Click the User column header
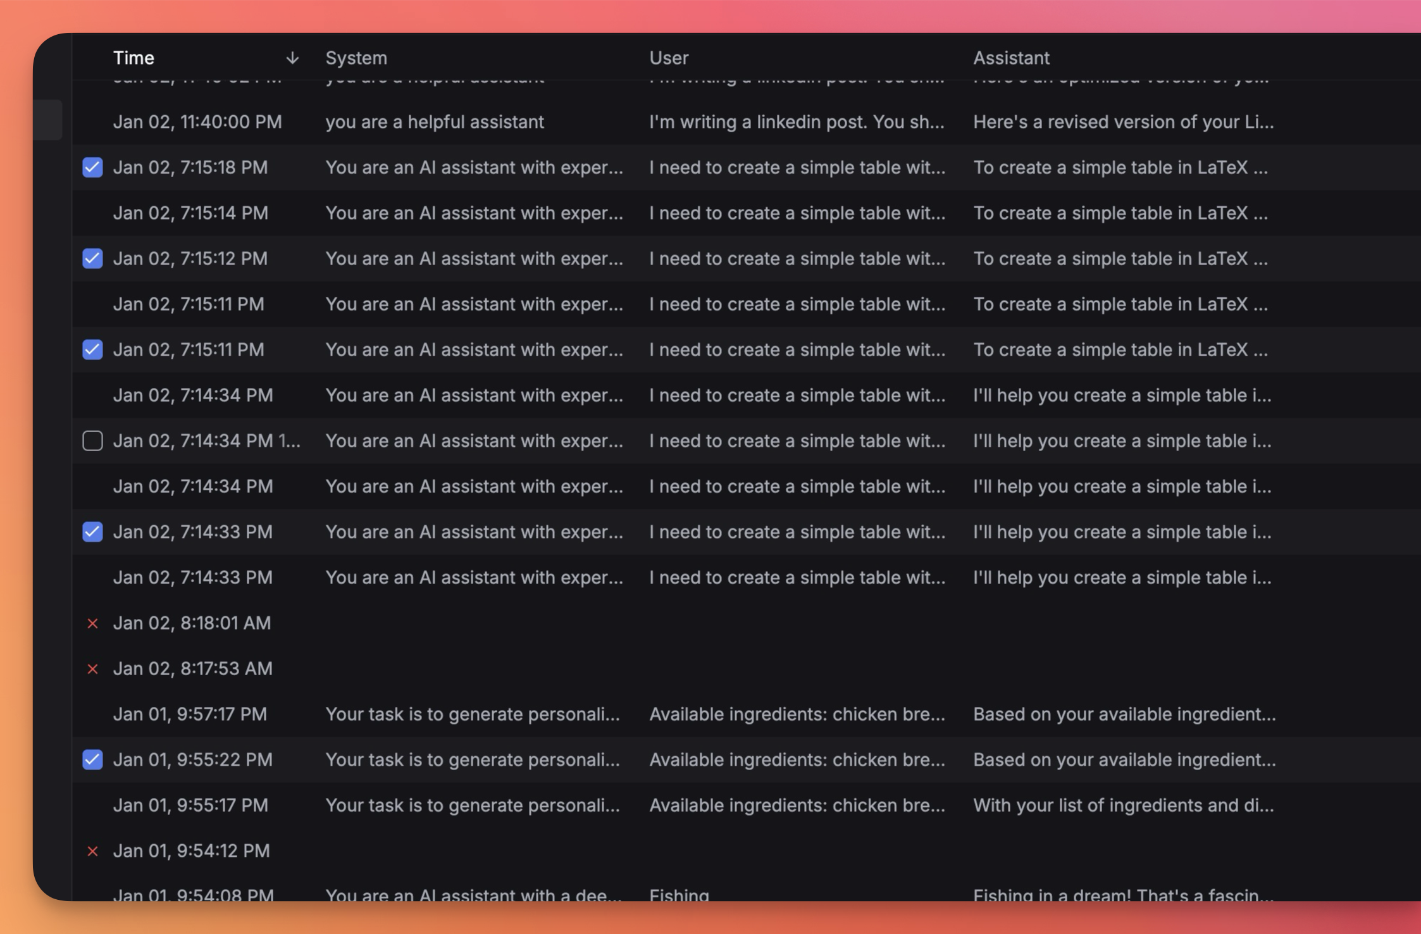Screen dimensions: 1421x934 [669, 58]
